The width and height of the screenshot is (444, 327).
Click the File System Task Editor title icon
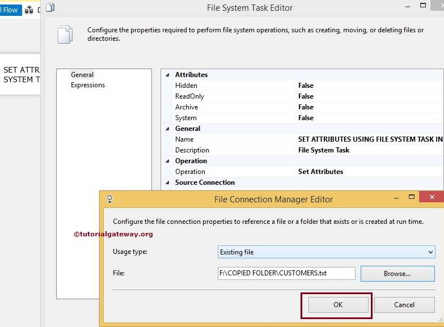click(x=50, y=8)
